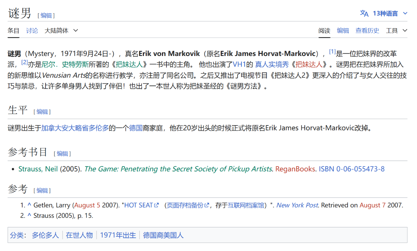
Task: Click 编辑 link next to 参考 heading
Action: pyautogui.click(x=42, y=190)
